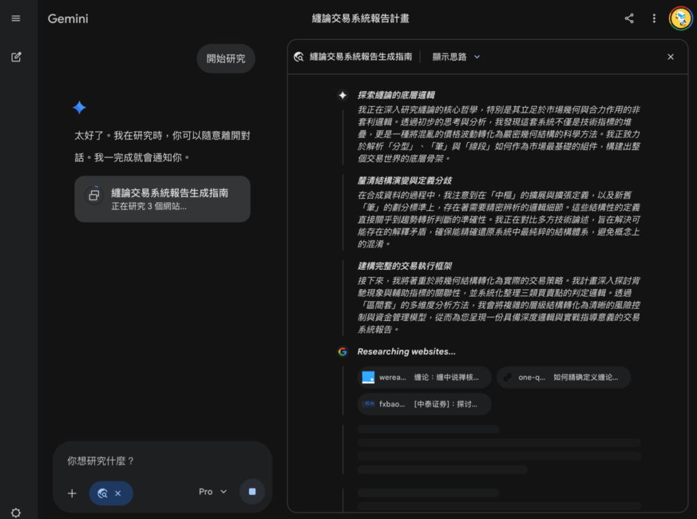Click the document icon on the research card

coord(94,195)
